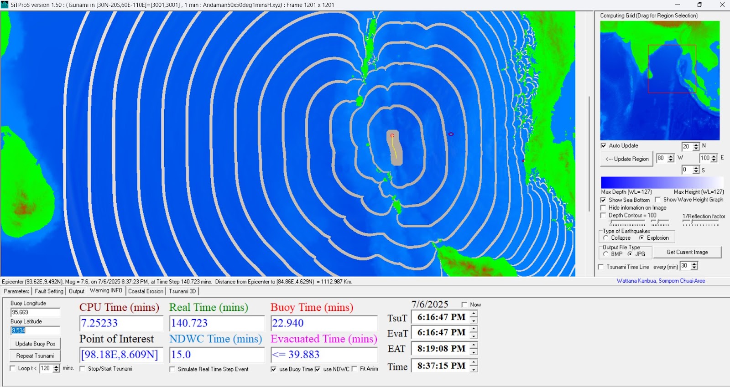Adjust the Time field spinner
This screenshot has width=730, height=387.
pyautogui.click(x=474, y=366)
